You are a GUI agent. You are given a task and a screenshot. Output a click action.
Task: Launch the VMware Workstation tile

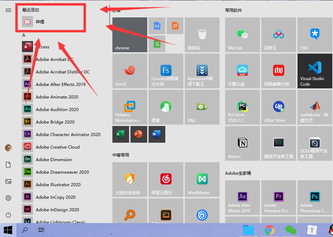130,107
